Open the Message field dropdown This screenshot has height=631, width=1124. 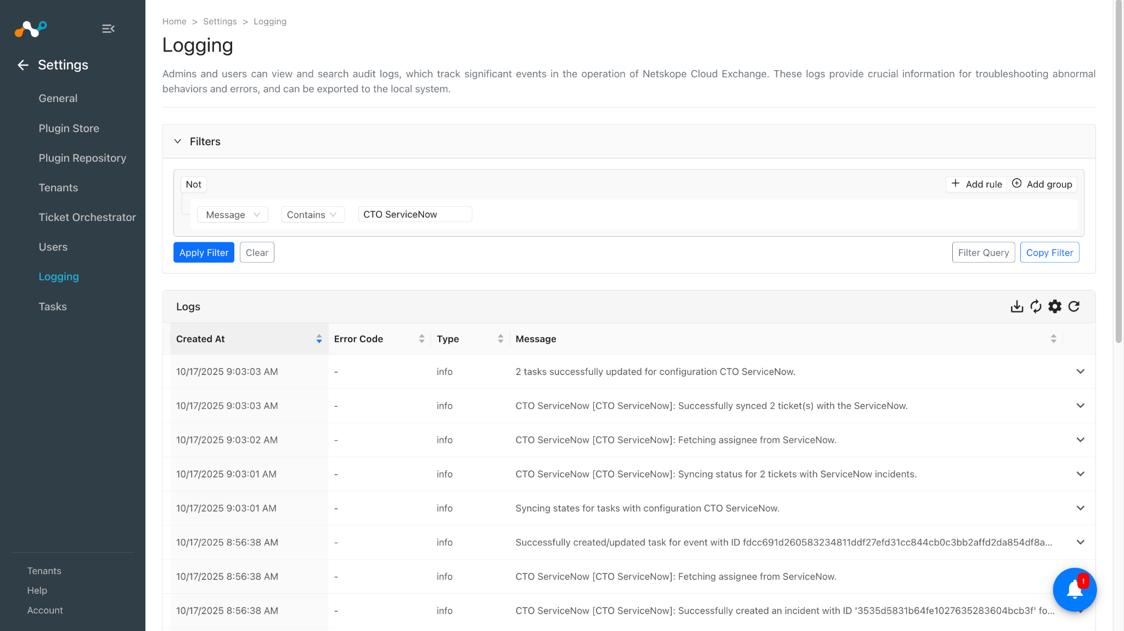tap(233, 214)
